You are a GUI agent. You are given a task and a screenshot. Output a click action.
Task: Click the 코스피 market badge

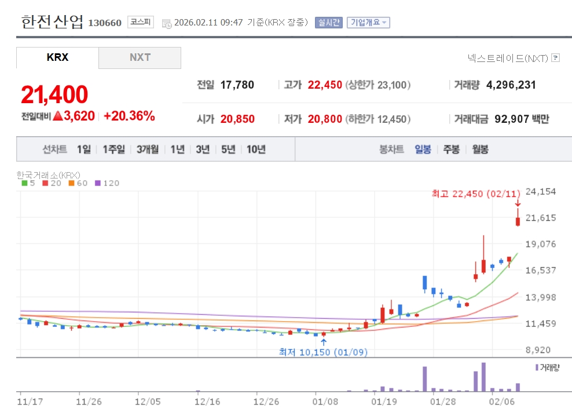141,23
